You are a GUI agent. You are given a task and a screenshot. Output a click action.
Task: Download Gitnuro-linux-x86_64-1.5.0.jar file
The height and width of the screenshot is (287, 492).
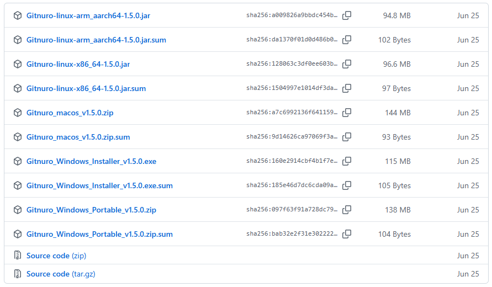[78, 64]
